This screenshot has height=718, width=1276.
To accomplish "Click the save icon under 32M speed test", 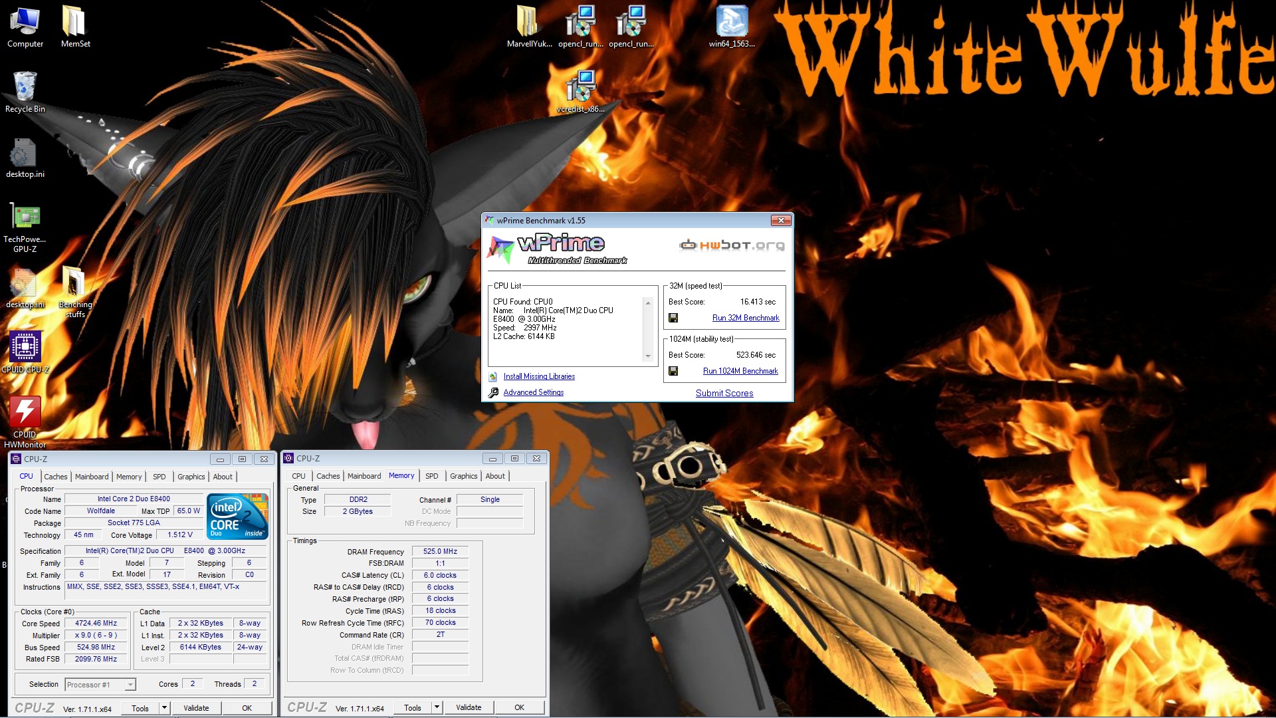I will tap(673, 318).
